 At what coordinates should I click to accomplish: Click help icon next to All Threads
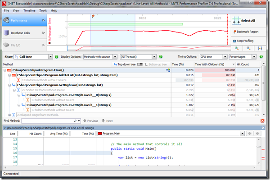161,56
